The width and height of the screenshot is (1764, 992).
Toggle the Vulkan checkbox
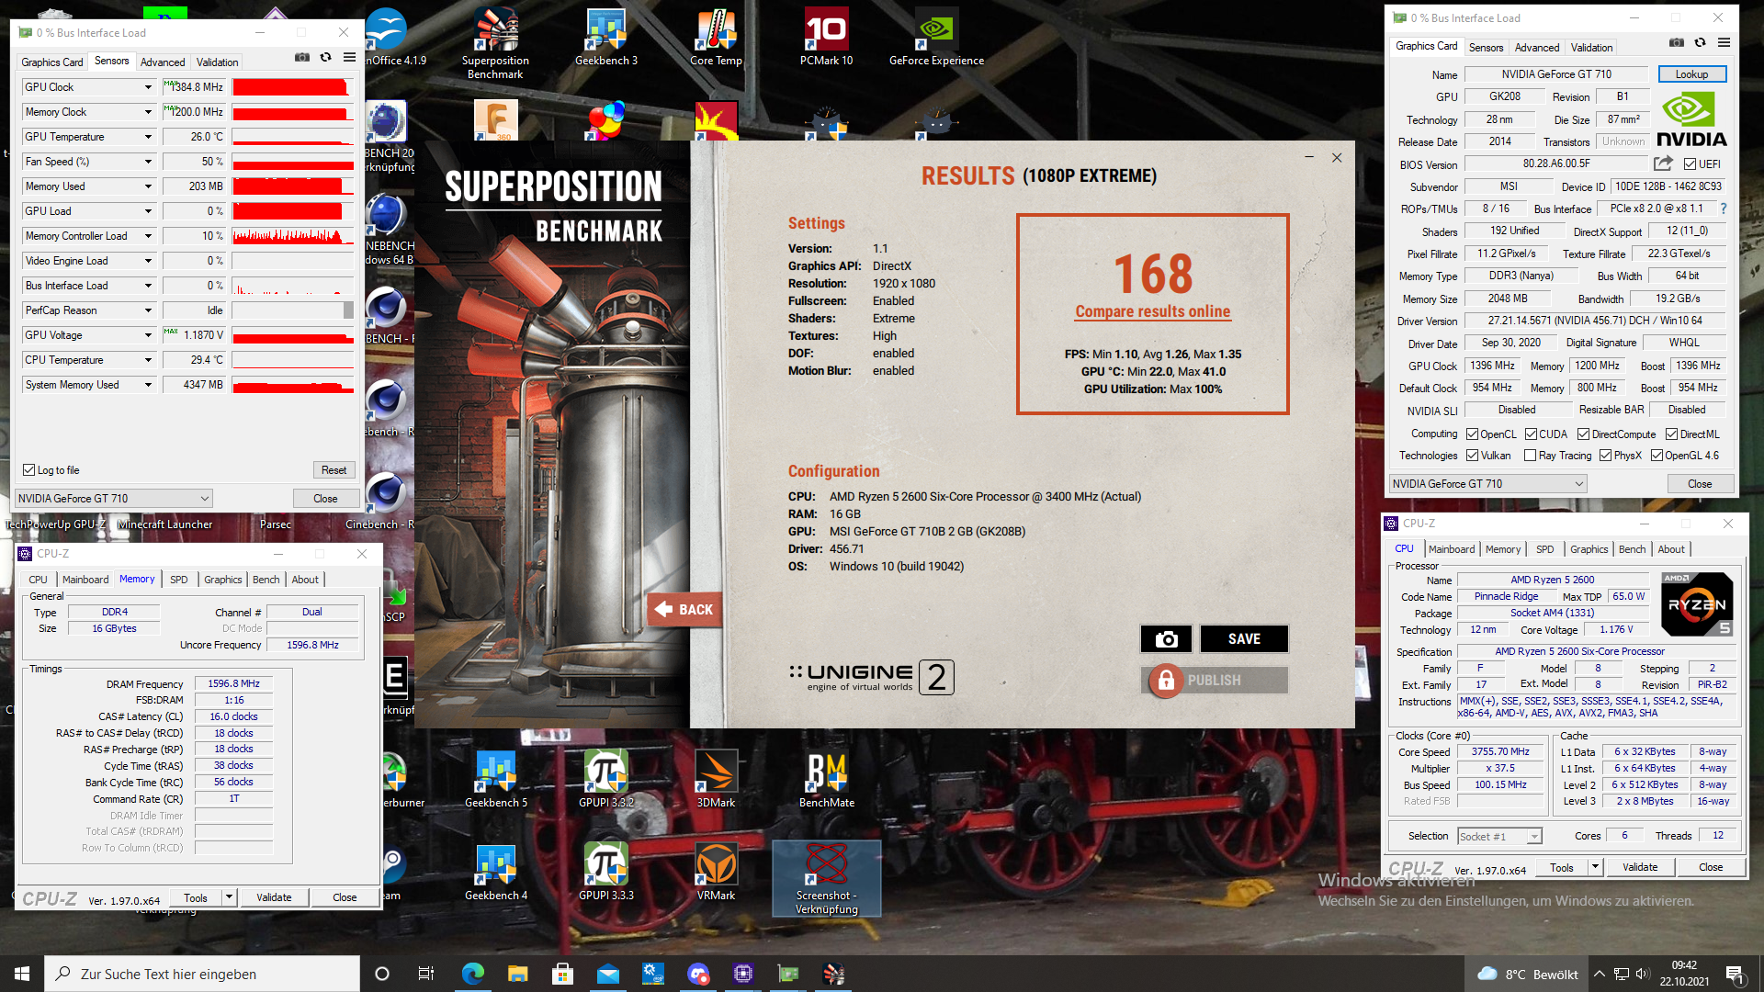[x=1472, y=456]
